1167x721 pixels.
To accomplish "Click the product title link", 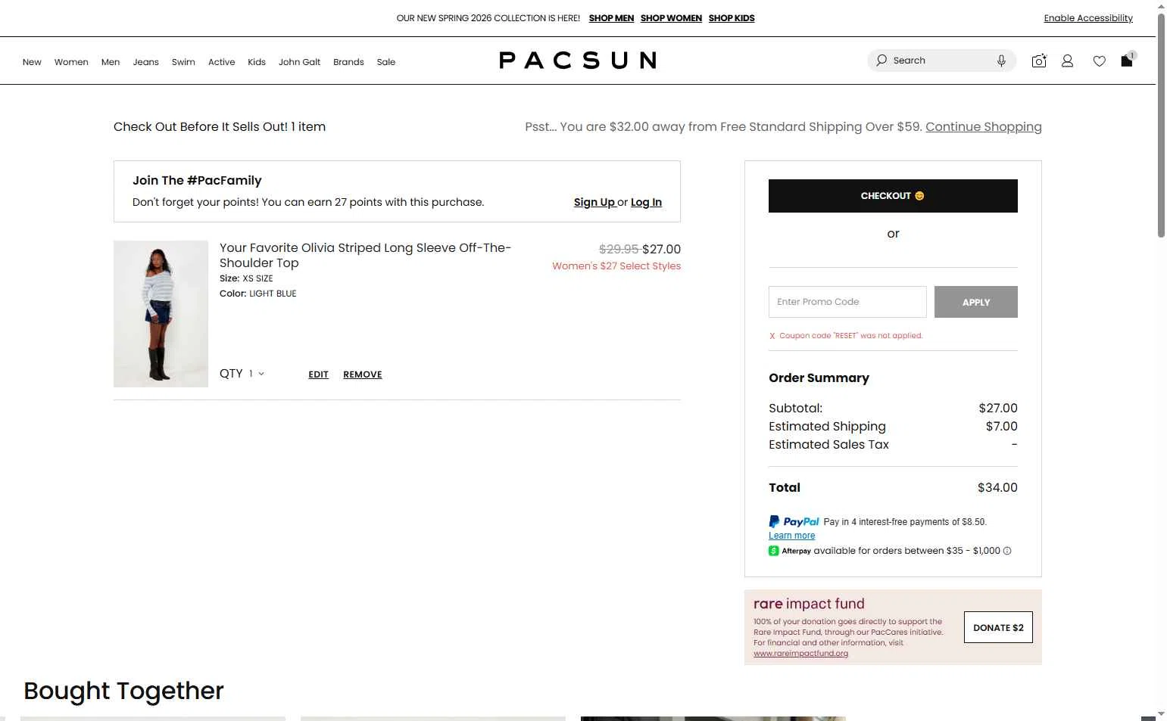I will coord(365,255).
